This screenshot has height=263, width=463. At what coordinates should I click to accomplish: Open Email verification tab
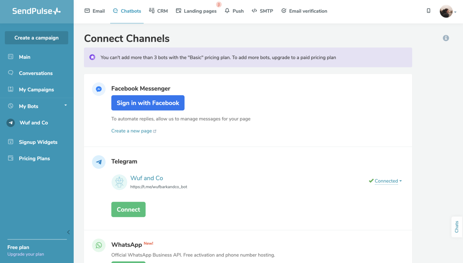point(304,11)
